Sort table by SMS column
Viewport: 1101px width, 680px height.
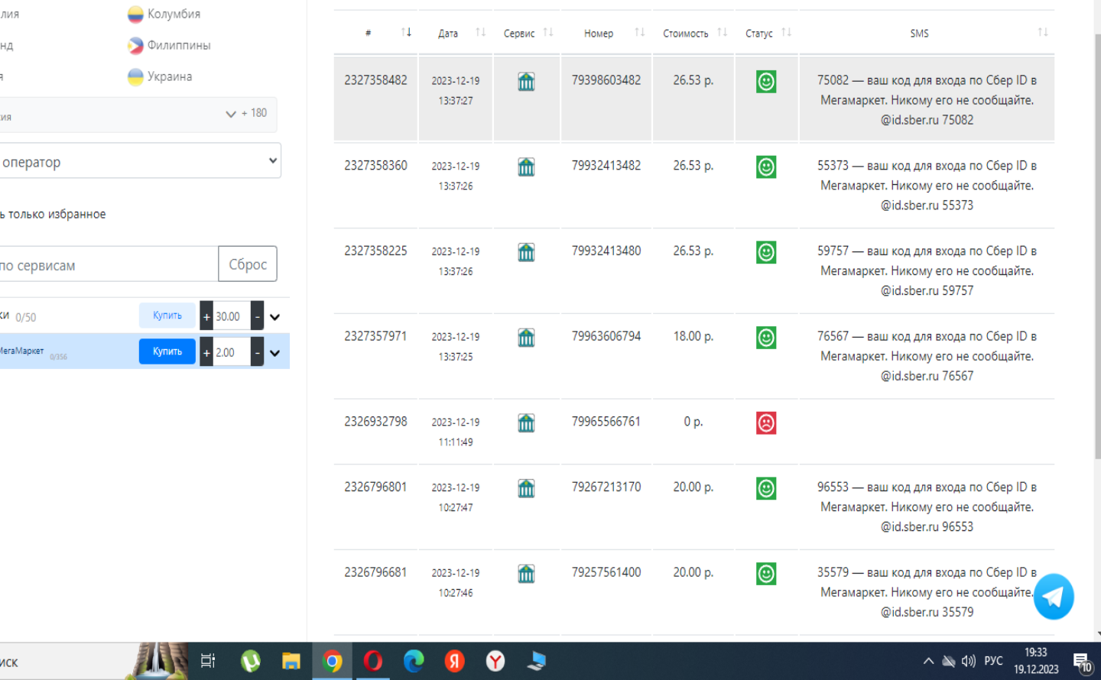[x=1042, y=32]
